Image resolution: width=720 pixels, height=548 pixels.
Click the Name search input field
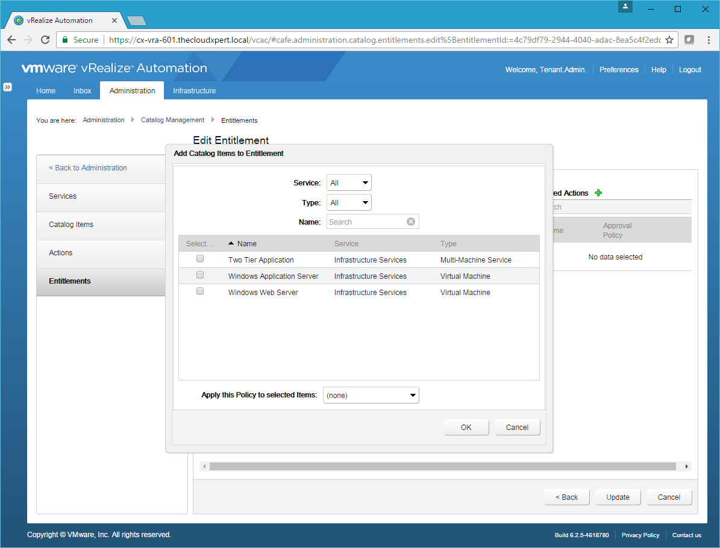[366, 222]
